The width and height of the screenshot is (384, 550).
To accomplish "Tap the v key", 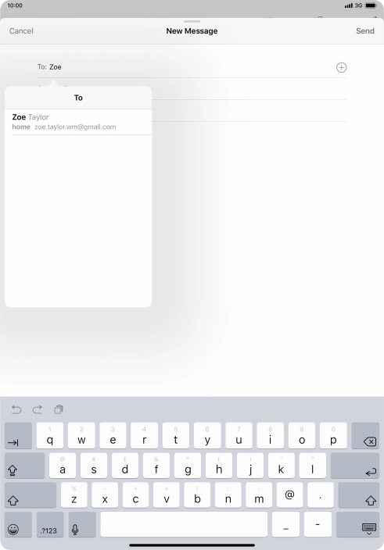I will [x=167, y=495].
